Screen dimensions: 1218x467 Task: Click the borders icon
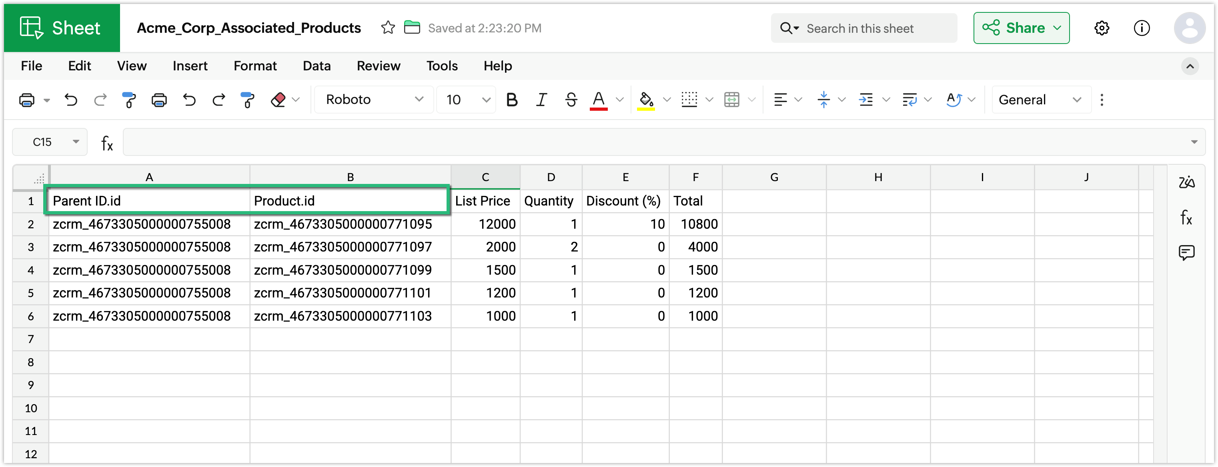[x=689, y=100]
